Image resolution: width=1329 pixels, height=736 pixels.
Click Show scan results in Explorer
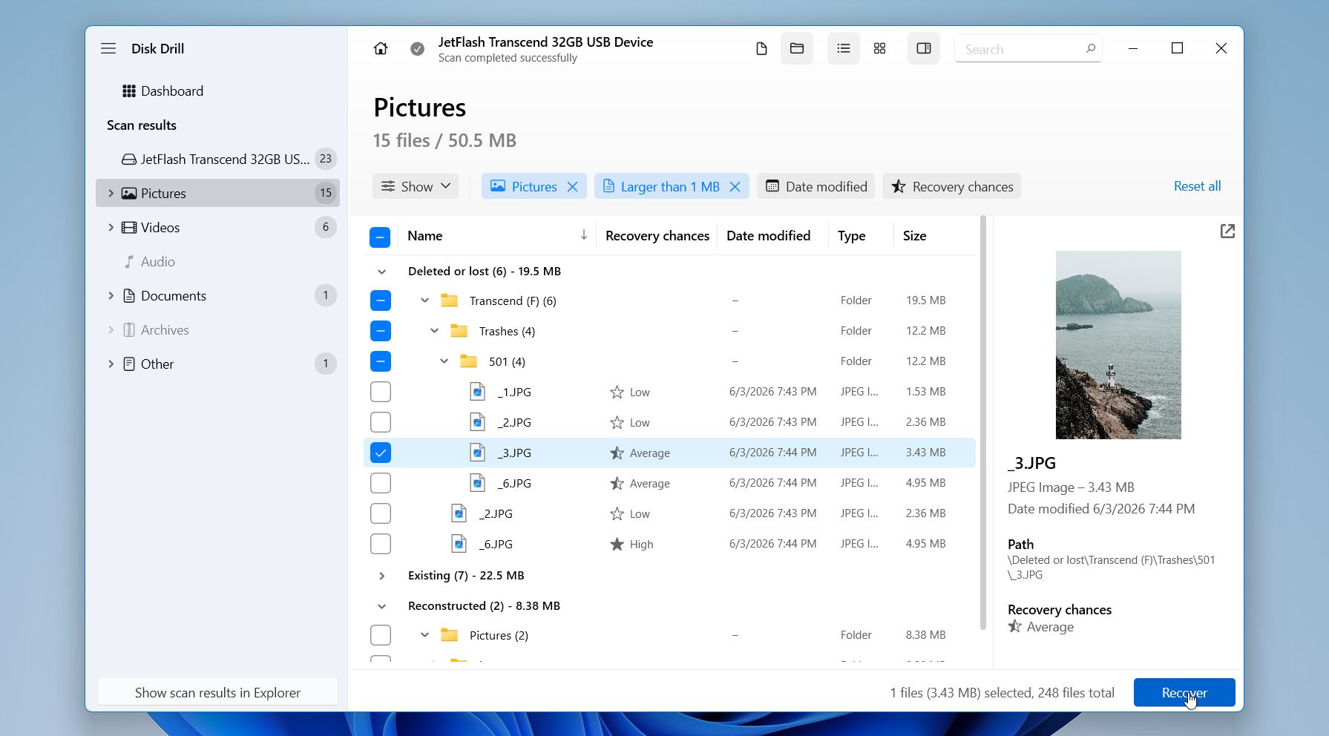pos(217,692)
